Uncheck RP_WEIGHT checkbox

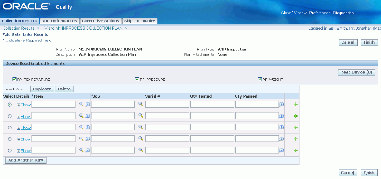pyautogui.click(x=260, y=80)
